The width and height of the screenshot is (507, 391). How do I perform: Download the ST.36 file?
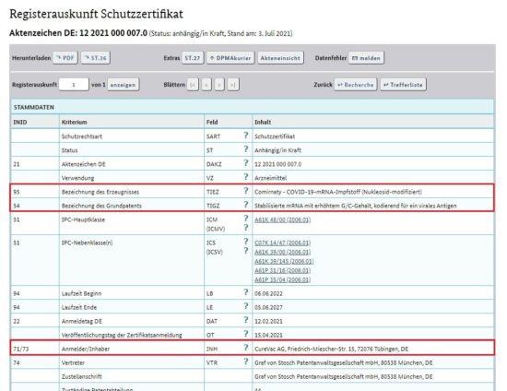tap(95, 58)
